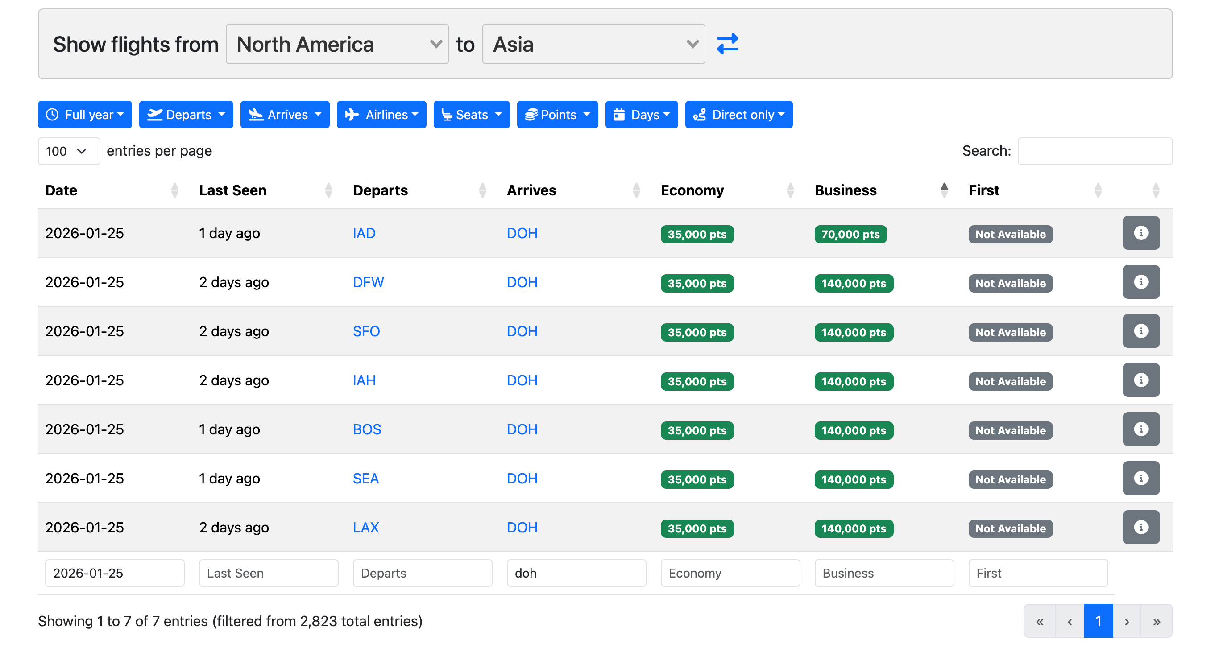Open info for the LAX to DOH flight
The image size is (1219, 652).
1140,528
